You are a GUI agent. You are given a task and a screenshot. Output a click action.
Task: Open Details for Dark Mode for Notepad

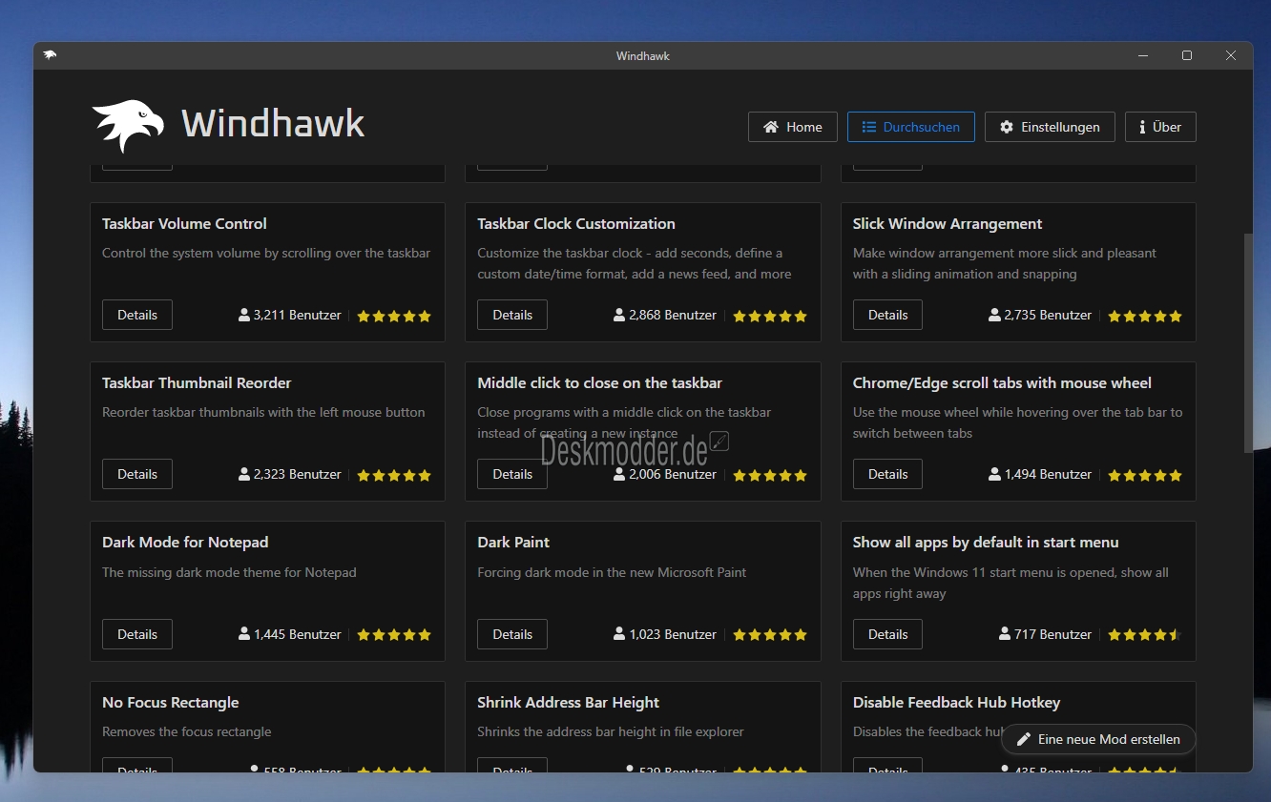[x=137, y=634]
